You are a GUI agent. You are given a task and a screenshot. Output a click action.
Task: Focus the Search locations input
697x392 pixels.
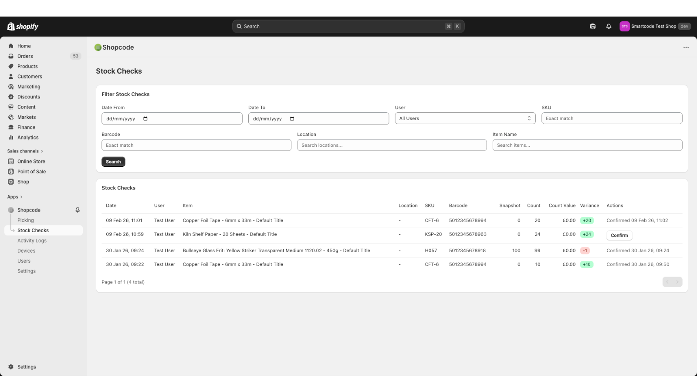(391, 145)
